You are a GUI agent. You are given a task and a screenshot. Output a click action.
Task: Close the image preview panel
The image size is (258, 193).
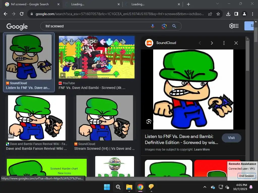tap(236, 43)
